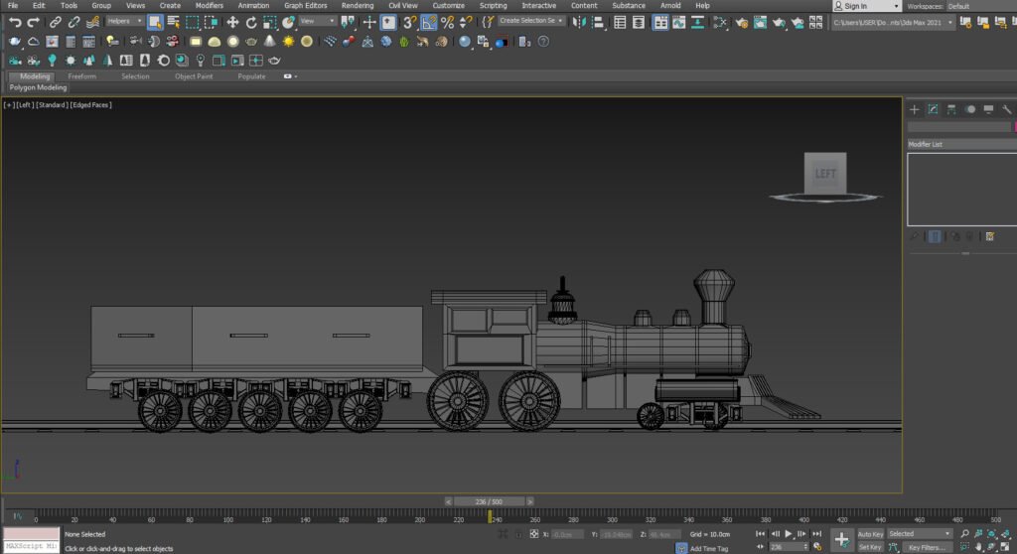Click the Play Animation button
1017x554 pixels.
click(x=790, y=534)
